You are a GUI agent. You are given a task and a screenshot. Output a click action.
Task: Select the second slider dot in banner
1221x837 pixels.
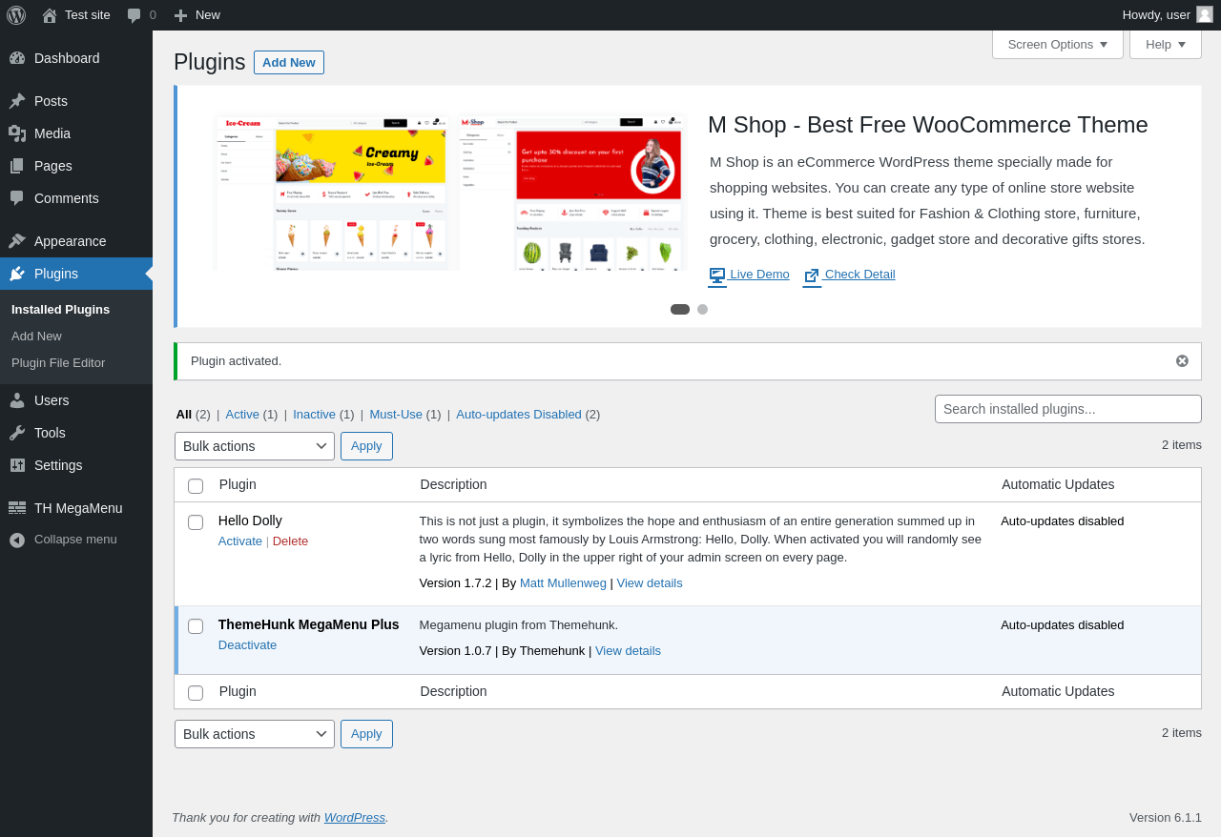[703, 309]
